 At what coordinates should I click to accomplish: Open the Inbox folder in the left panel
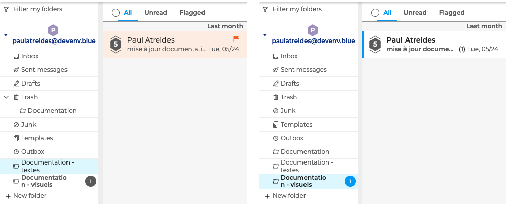pyautogui.click(x=49, y=56)
